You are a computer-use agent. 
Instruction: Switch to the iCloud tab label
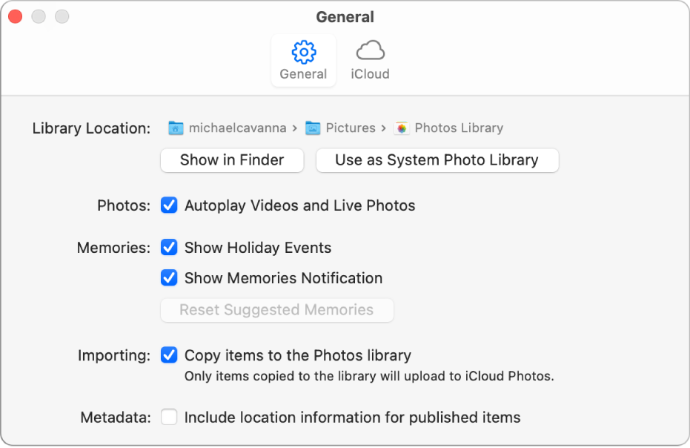point(370,74)
